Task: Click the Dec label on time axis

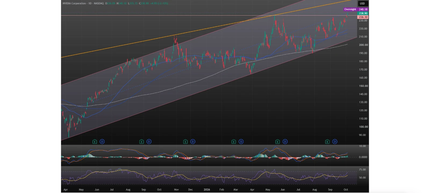Action: pos(191,190)
